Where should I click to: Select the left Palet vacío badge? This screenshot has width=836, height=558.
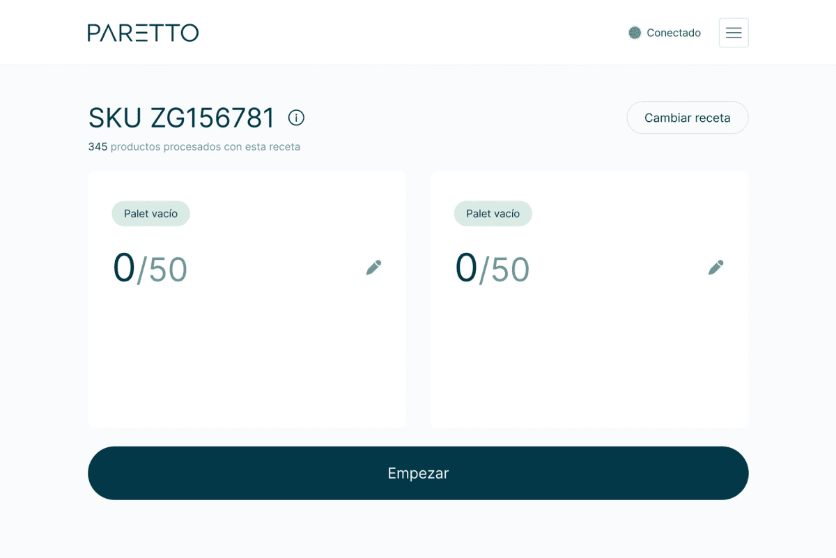point(150,214)
